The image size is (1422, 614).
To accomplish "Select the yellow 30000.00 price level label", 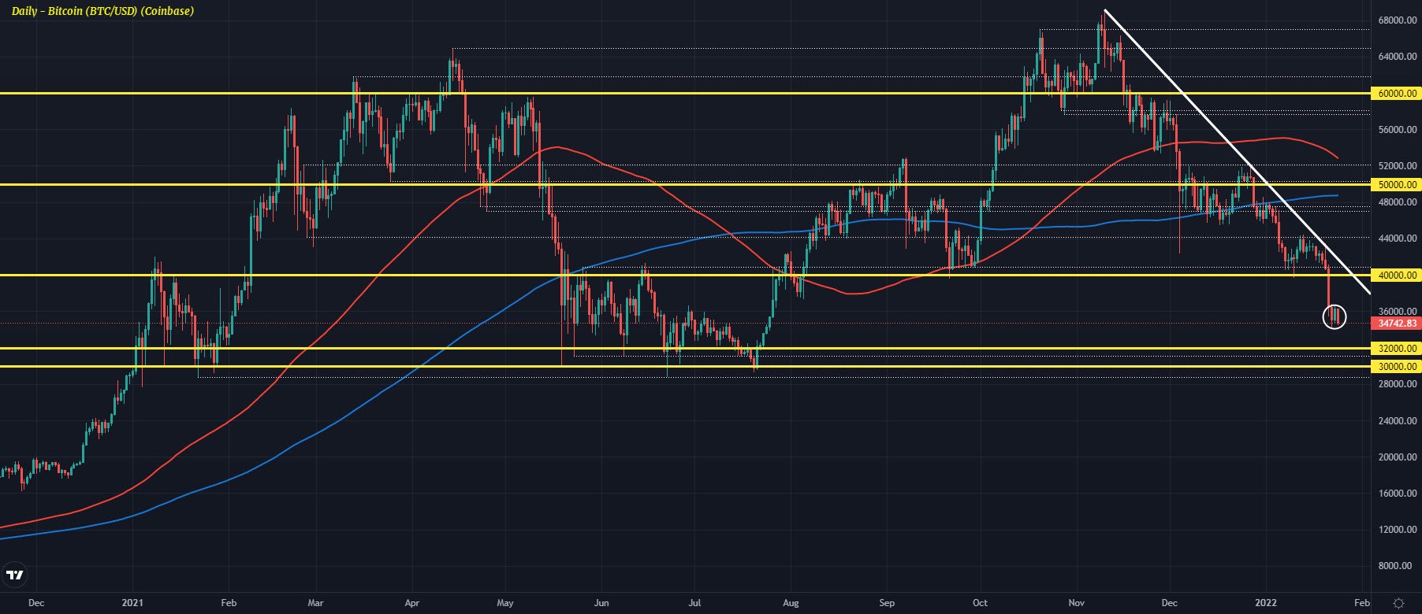I will [1397, 366].
